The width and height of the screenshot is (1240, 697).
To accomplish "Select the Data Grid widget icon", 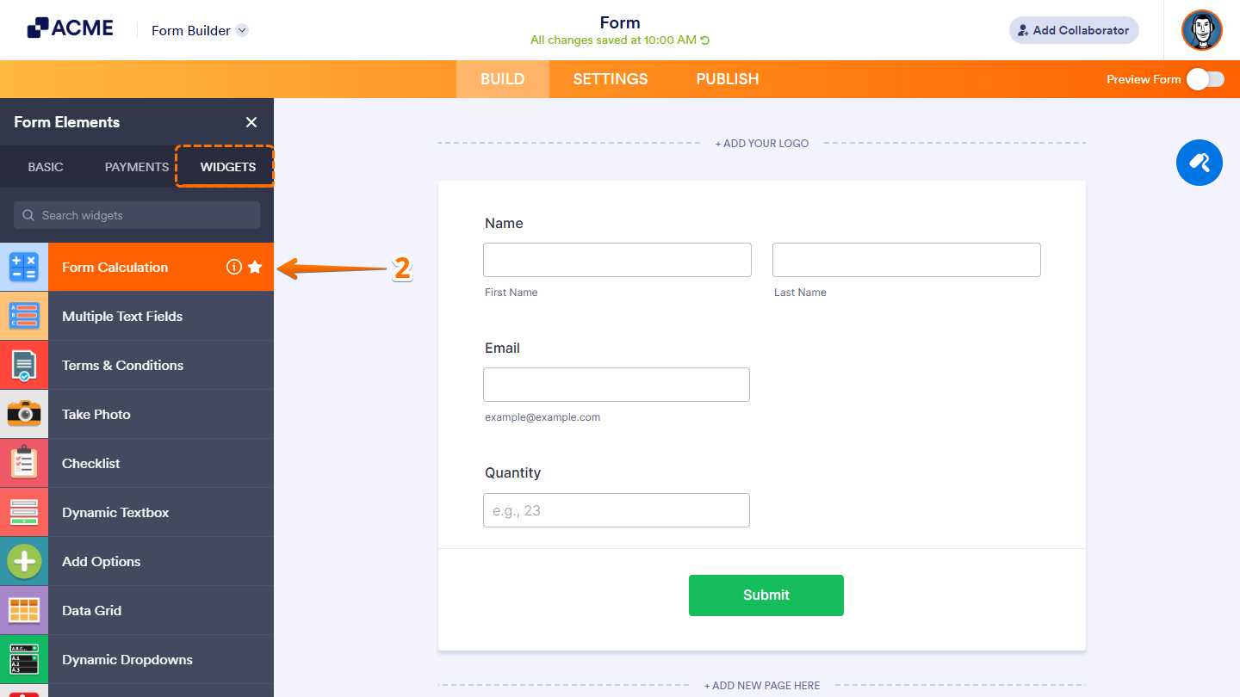I will coord(24,610).
